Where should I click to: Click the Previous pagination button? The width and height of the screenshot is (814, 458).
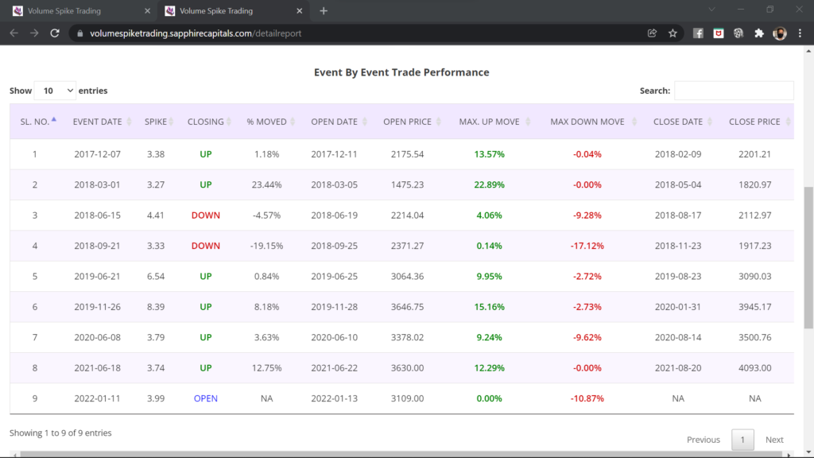pos(703,440)
